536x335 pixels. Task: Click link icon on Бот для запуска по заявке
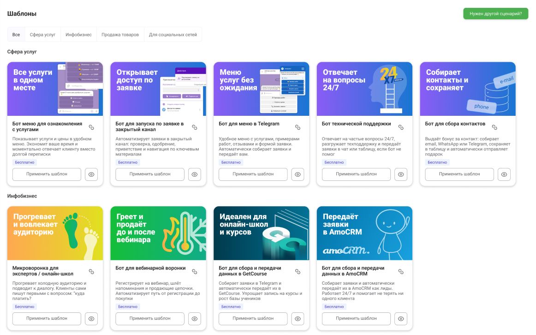(194, 127)
